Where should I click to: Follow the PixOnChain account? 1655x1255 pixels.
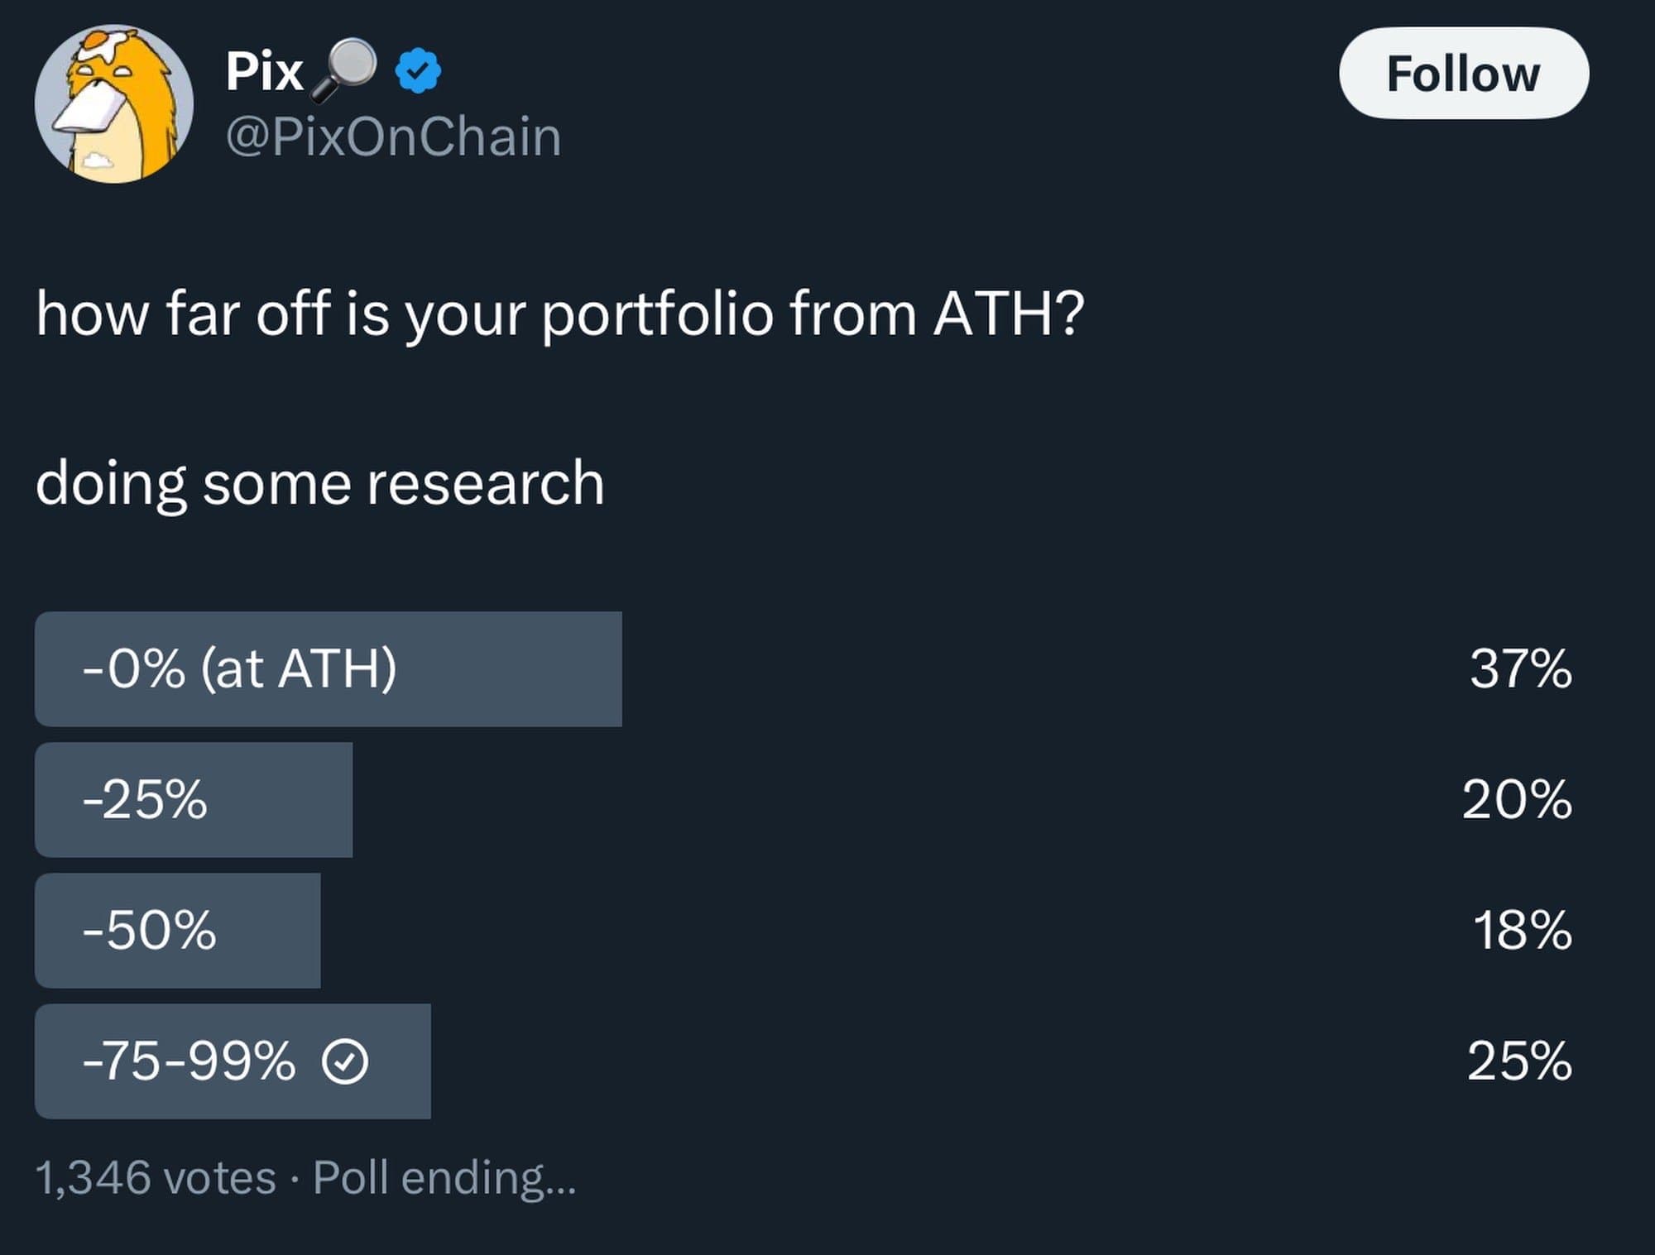point(1463,74)
